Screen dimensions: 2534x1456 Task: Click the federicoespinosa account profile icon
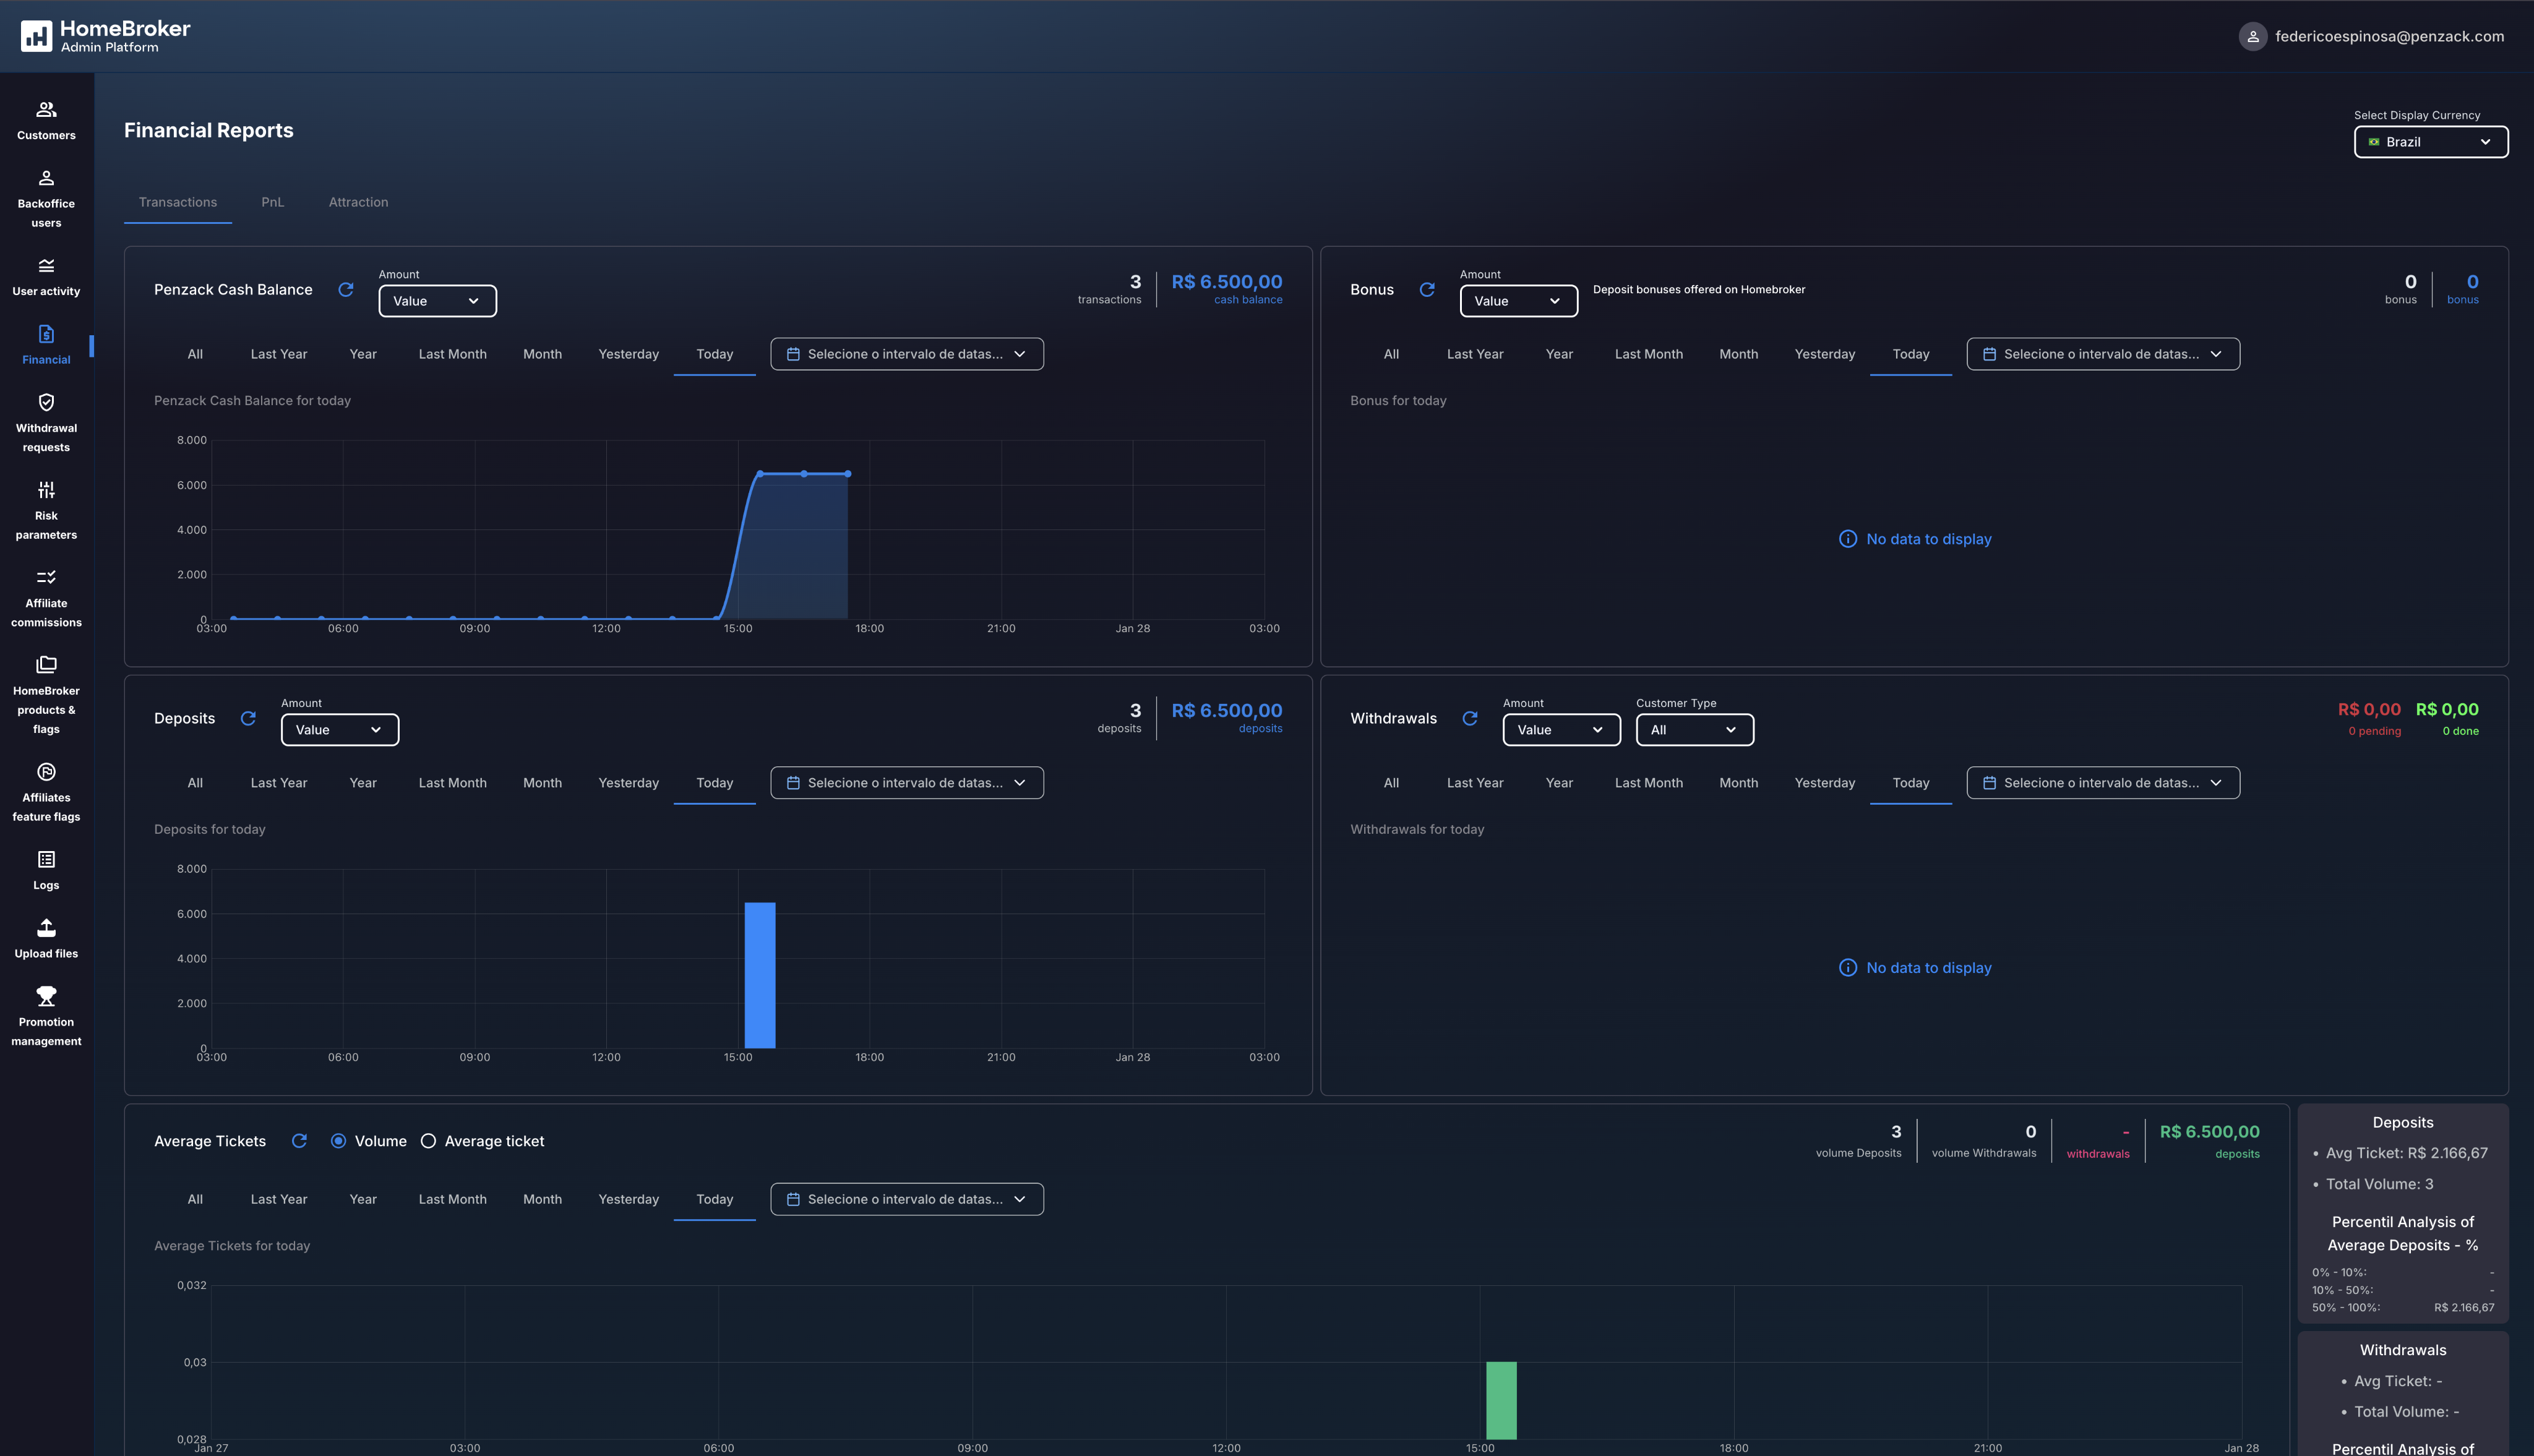coord(2253,36)
